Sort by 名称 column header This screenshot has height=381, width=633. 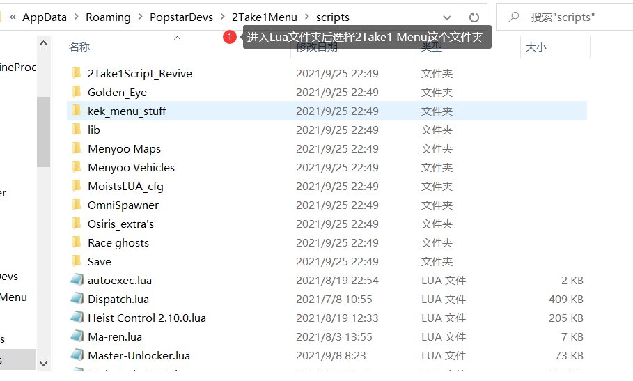[79, 47]
